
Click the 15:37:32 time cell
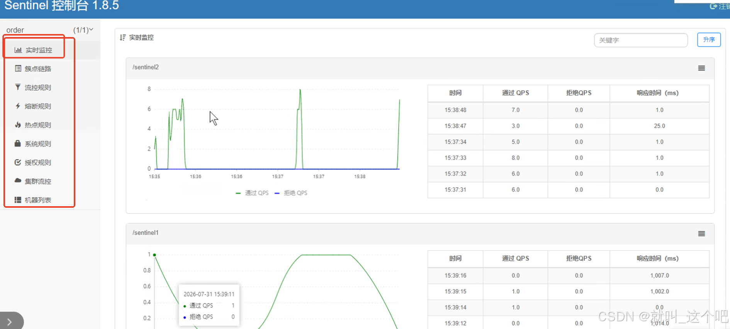click(x=455, y=174)
